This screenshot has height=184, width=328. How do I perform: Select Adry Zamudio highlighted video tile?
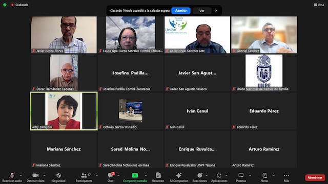pos(64,111)
